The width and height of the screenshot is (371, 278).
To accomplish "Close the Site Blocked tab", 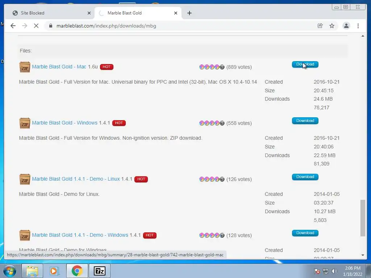I will pos(89,13).
